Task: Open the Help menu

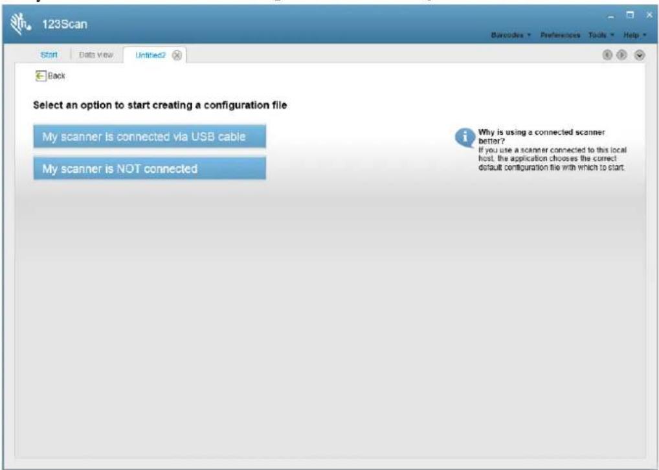Action: (634, 35)
